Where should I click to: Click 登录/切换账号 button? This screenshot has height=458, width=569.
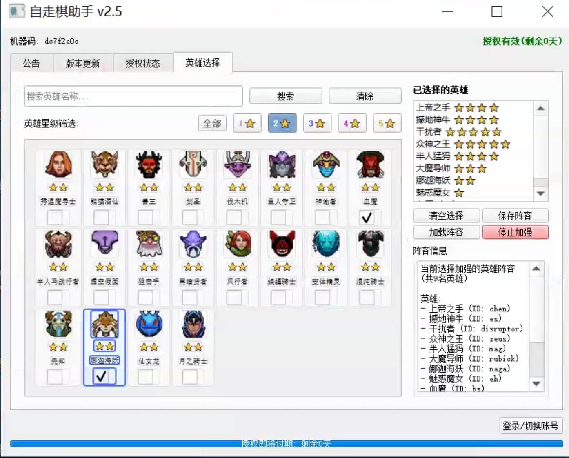tap(531, 426)
